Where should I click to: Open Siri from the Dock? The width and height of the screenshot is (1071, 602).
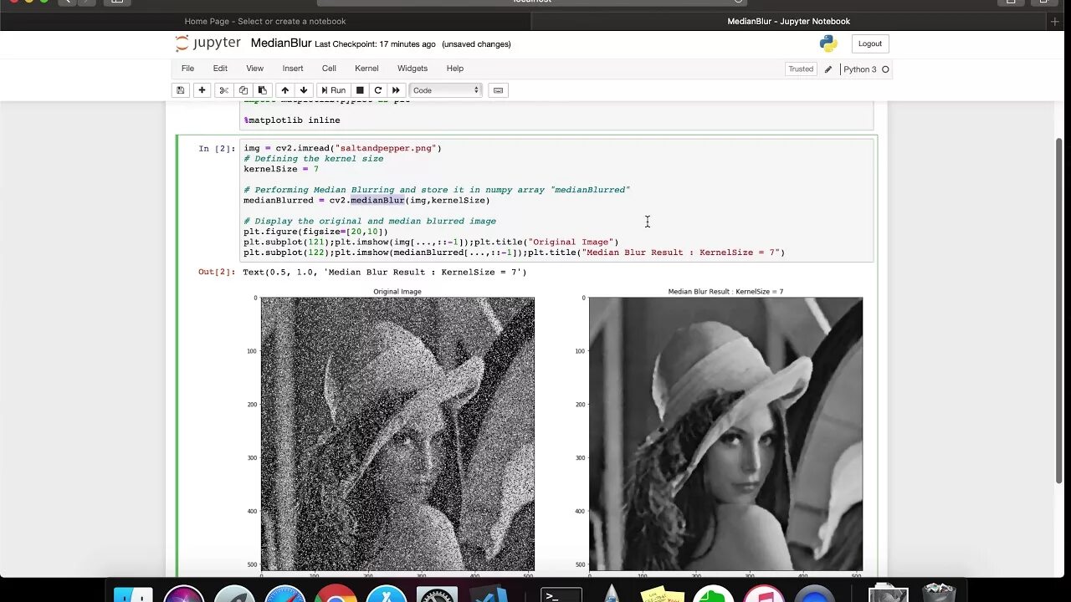183,594
